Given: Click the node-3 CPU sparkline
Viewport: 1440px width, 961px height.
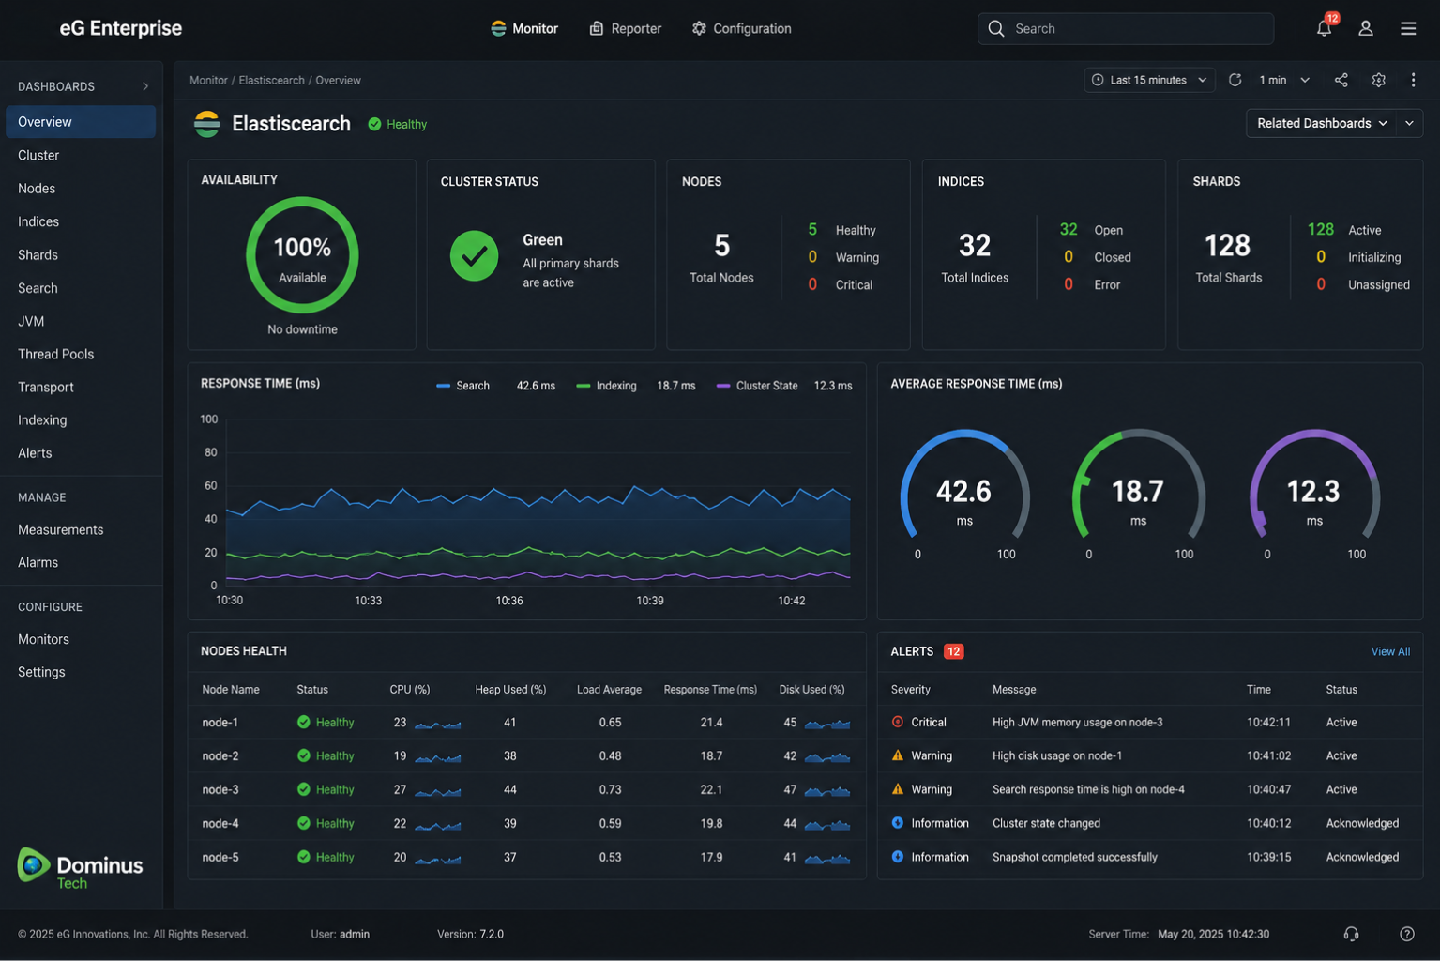Looking at the screenshot, I should pos(438,791).
